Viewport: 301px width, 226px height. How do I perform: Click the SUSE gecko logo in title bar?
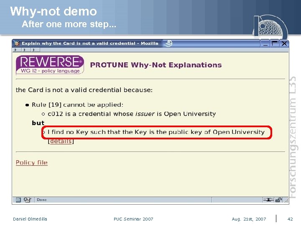tap(168, 44)
